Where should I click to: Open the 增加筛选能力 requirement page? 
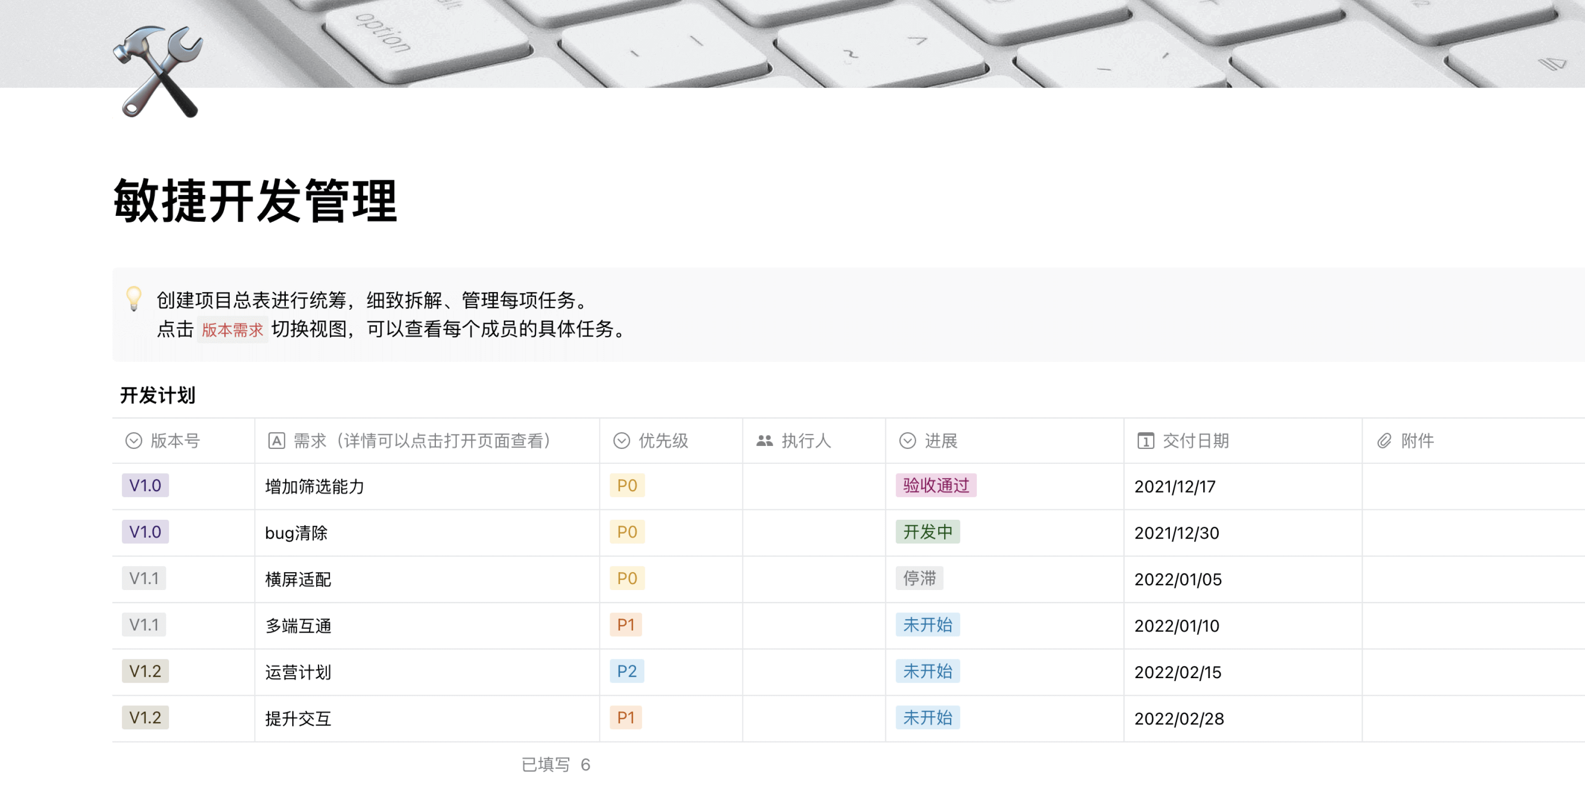(314, 487)
